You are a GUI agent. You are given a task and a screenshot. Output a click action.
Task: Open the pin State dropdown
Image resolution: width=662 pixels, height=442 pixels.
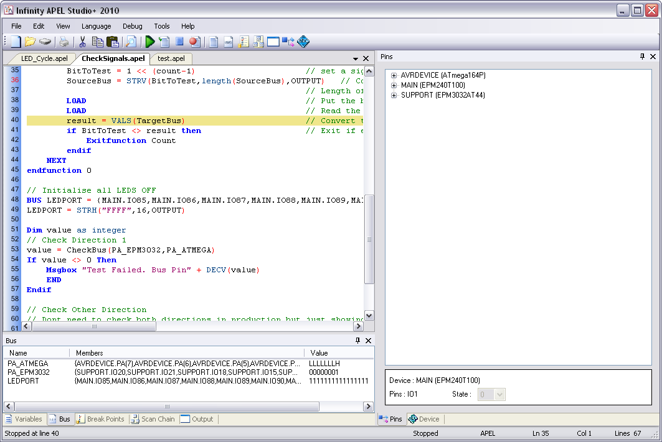click(x=499, y=395)
